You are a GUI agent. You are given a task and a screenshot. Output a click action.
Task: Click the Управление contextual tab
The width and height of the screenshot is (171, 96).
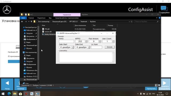pyautogui.click(x=67, y=15)
